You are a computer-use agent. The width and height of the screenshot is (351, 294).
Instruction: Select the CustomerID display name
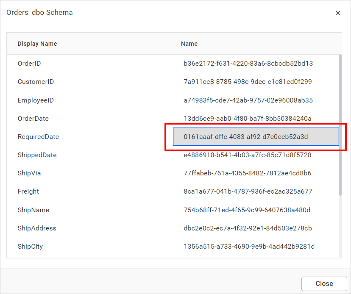point(36,82)
